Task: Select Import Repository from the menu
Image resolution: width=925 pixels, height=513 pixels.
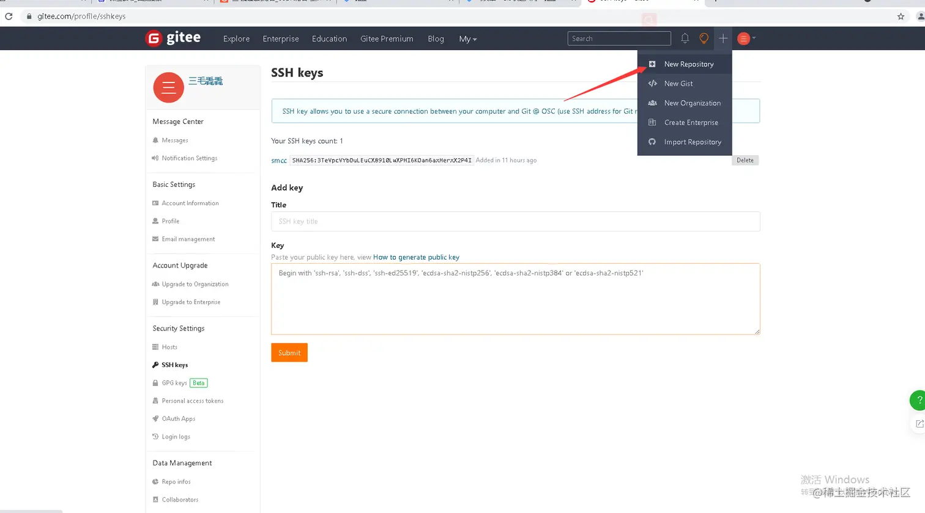Action: click(x=685, y=142)
